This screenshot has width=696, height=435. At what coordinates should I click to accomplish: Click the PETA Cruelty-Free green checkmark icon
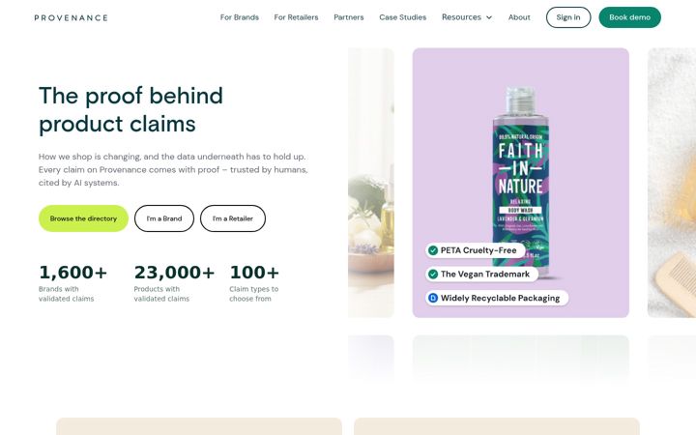[x=433, y=250]
